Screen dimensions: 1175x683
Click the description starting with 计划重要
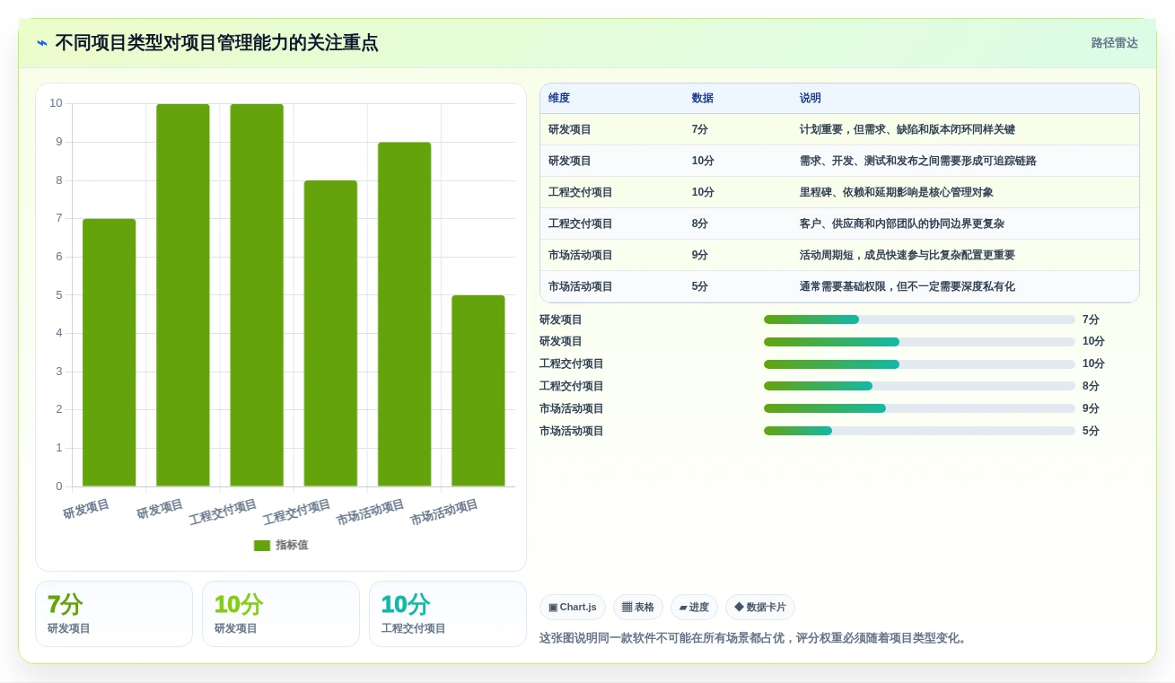(908, 129)
